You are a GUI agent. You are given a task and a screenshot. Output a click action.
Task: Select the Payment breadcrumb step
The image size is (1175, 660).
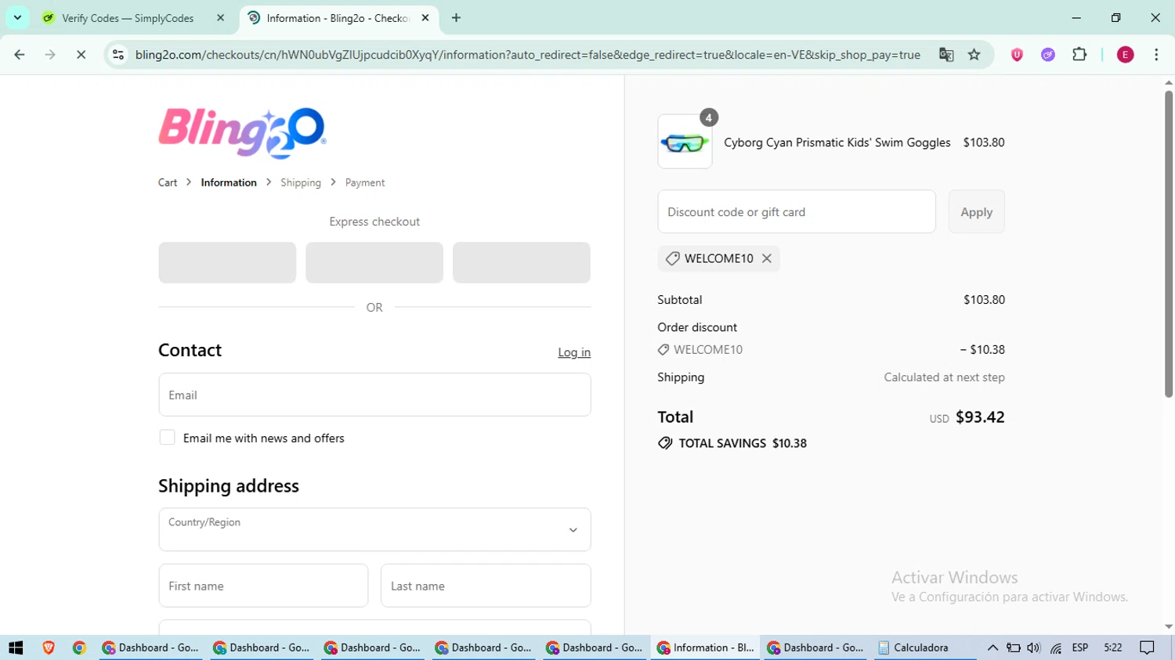(x=365, y=182)
